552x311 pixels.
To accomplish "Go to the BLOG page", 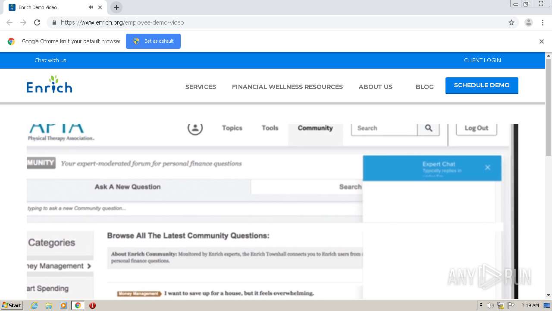I will tap(425, 87).
